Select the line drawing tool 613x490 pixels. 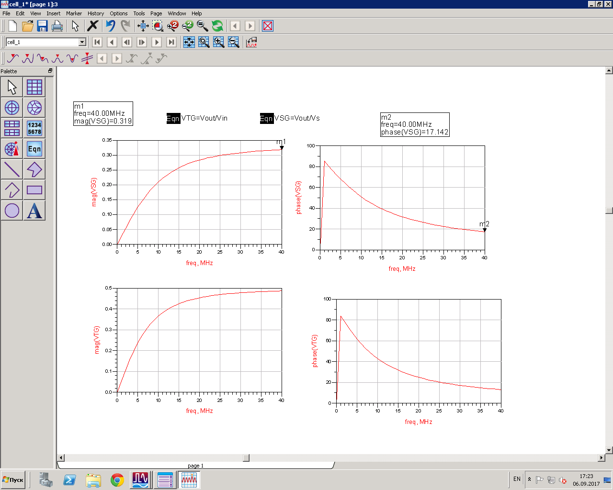coord(12,169)
